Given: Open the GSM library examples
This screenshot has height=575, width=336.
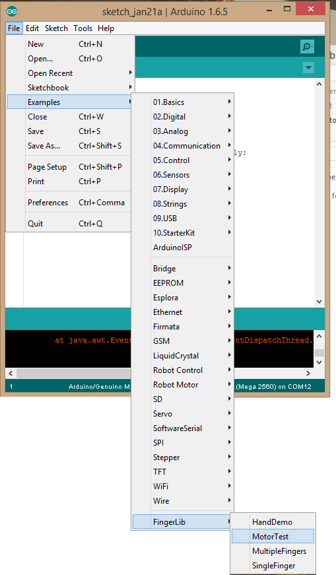Looking at the screenshot, I should click(183, 341).
